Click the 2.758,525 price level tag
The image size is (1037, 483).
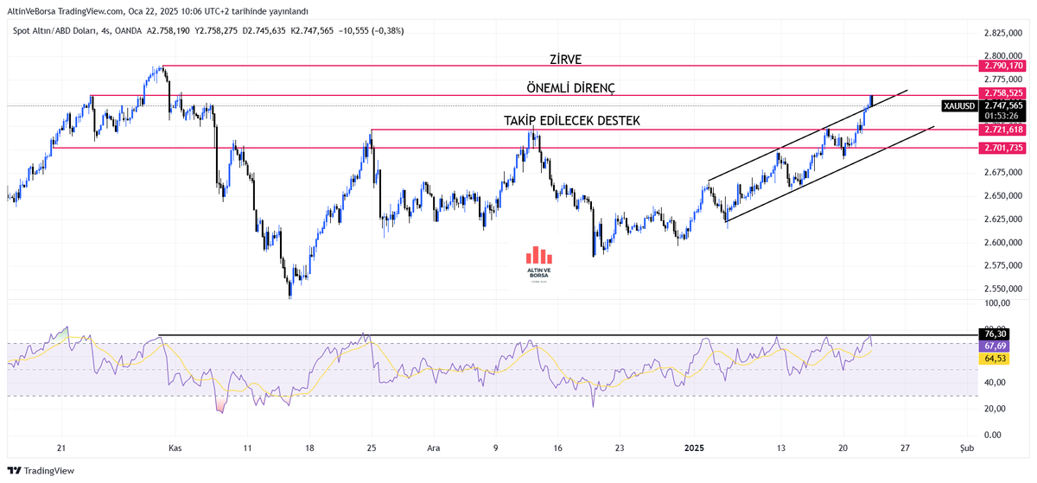[x=1002, y=92]
